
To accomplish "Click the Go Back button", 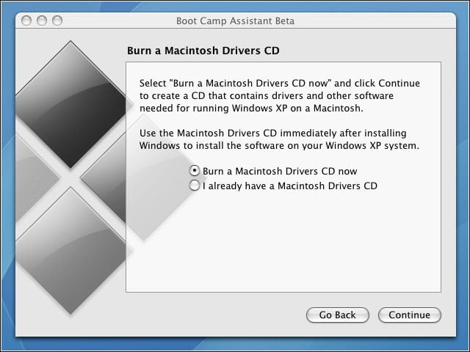I will [x=338, y=315].
